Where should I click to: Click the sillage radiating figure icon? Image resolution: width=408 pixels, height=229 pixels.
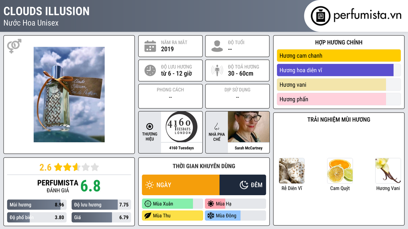coord(217,70)
